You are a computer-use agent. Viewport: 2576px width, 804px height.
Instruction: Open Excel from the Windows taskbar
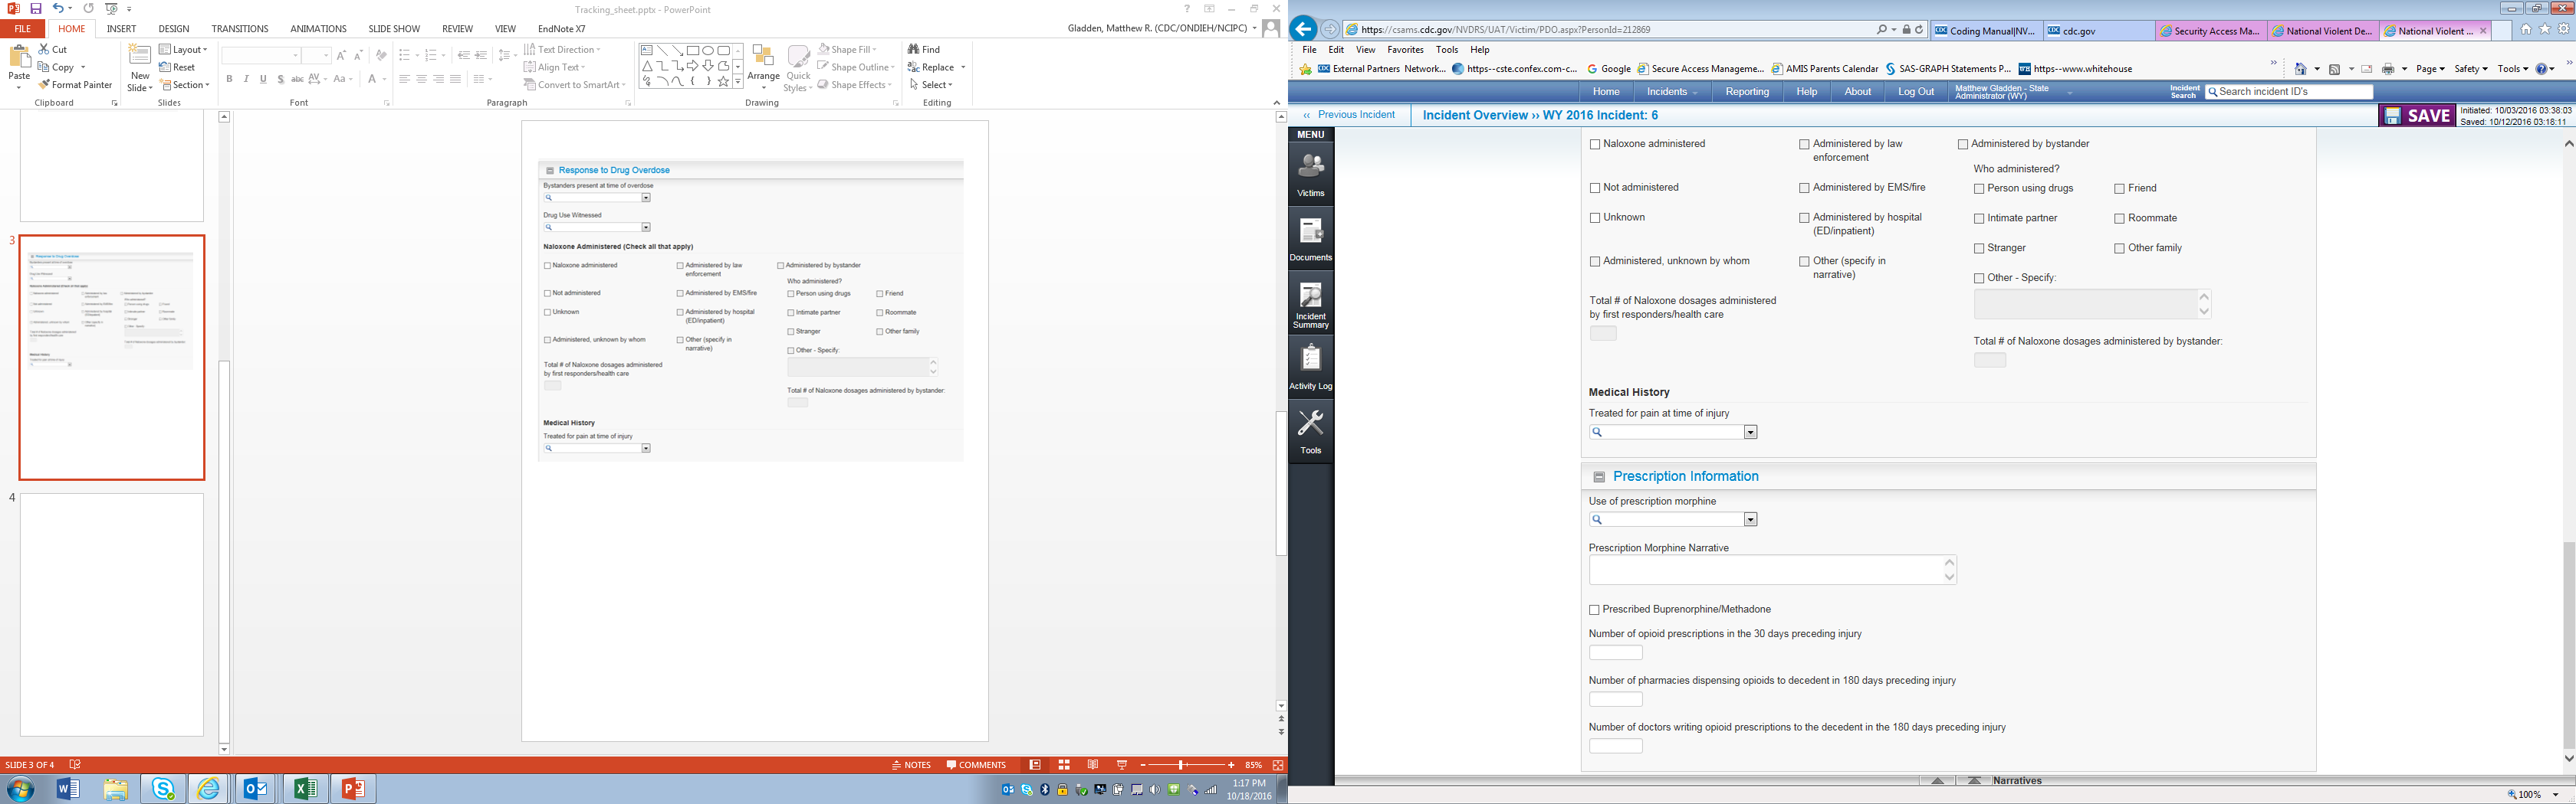(304, 789)
